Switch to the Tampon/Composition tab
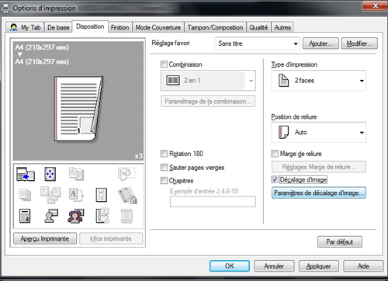This screenshot has height=281, width=388. [x=215, y=27]
